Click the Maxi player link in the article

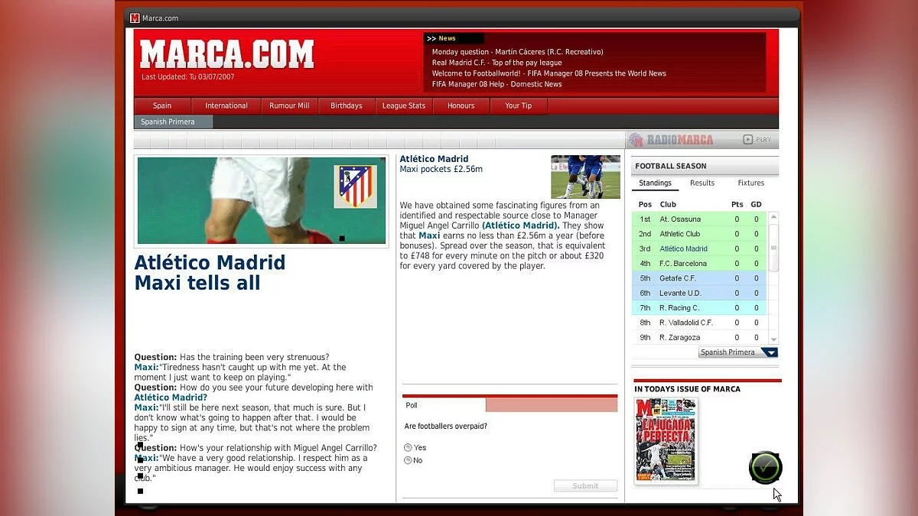(x=429, y=236)
